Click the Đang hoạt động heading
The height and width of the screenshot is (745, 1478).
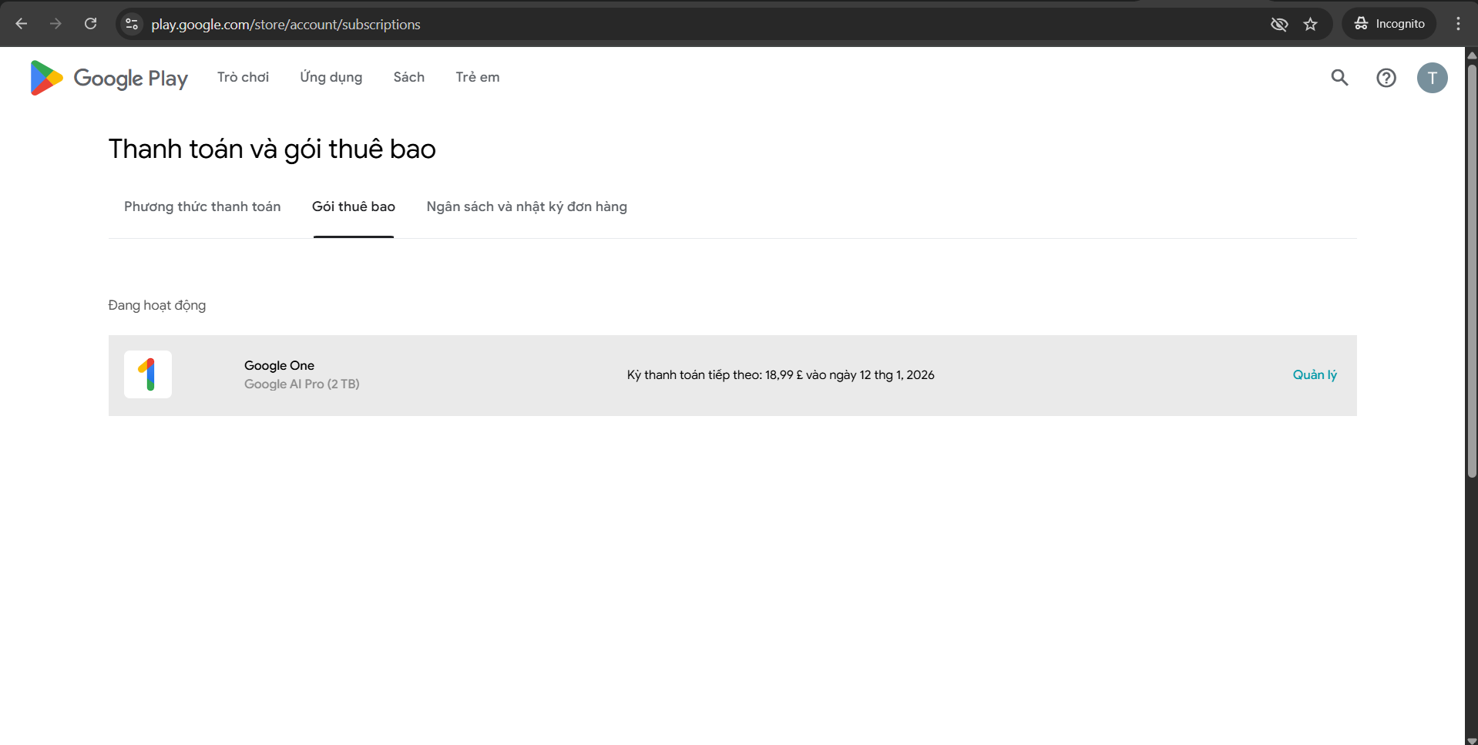pyautogui.click(x=156, y=305)
